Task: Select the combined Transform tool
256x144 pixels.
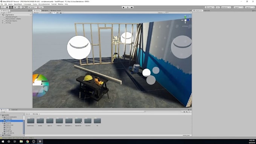Action: coord(23,8)
